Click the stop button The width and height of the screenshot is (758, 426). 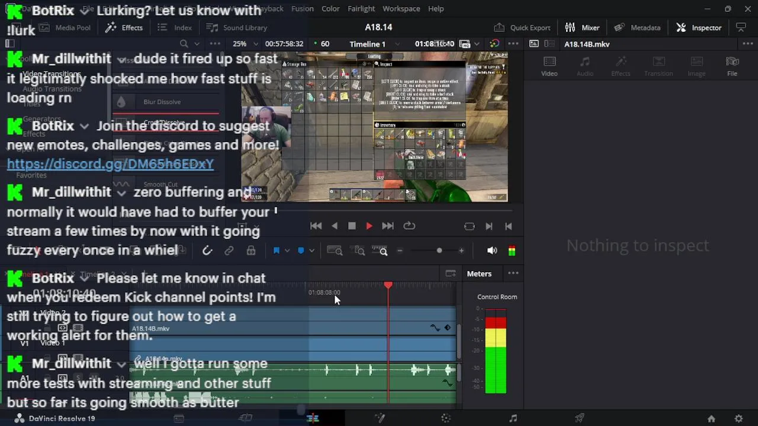(x=352, y=226)
